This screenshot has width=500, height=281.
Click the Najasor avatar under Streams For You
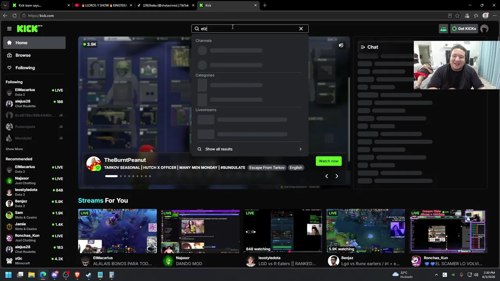pos(168,261)
